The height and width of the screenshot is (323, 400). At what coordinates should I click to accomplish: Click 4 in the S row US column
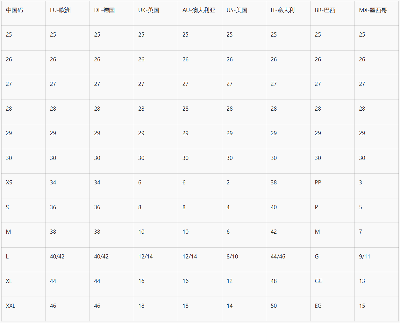(228, 207)
